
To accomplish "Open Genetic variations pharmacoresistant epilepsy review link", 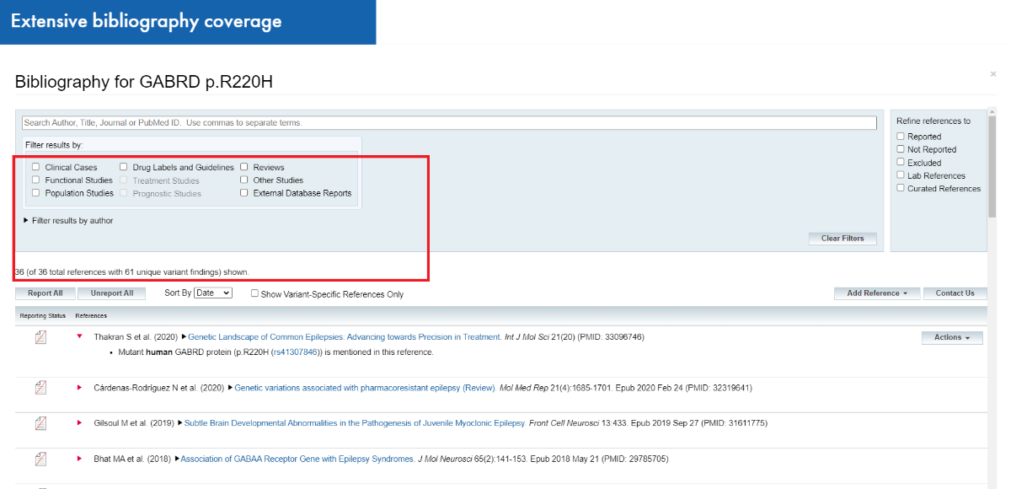I will tap(365, 388).
